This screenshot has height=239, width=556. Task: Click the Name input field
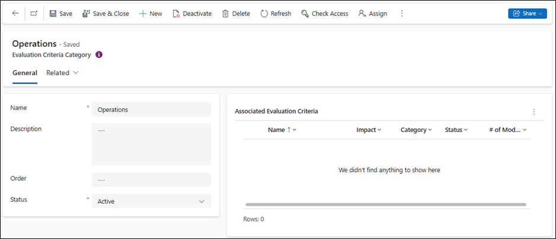tap(151, 109)
